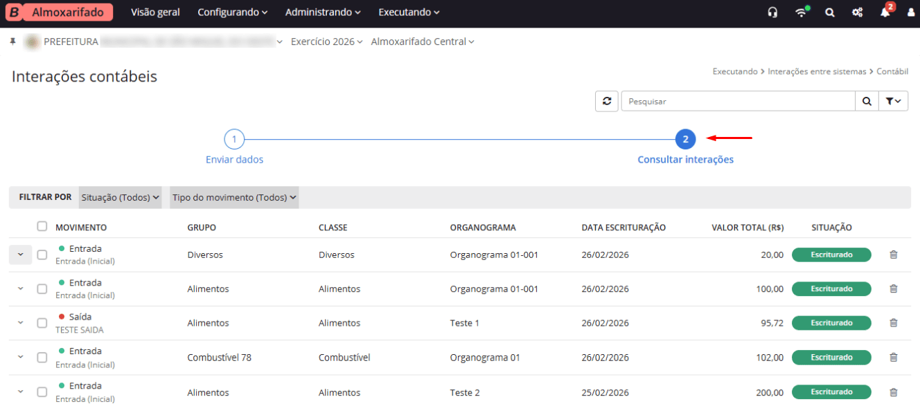This screenshot has height=406, width=920.
Task: Click the settings gears icon
Action: [x=857, y=12]
